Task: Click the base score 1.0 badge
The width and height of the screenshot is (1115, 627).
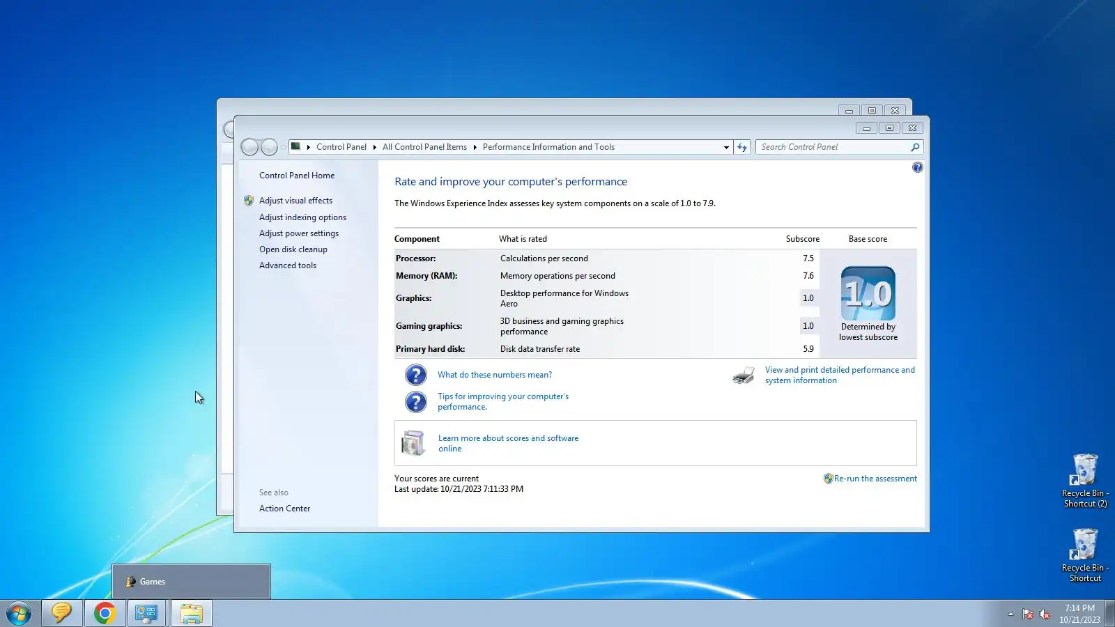Action: [868, 293]
